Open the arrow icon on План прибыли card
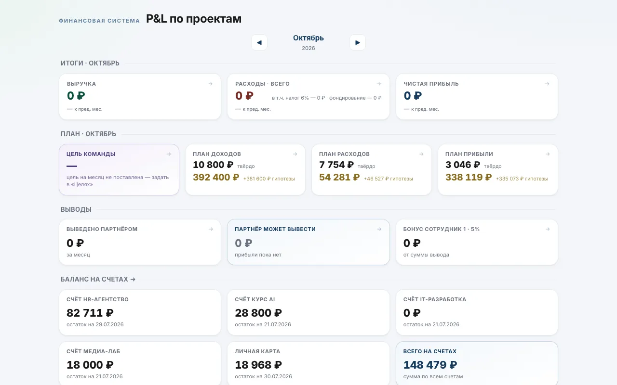The image size is (617, 385). [x=548, y=154]
